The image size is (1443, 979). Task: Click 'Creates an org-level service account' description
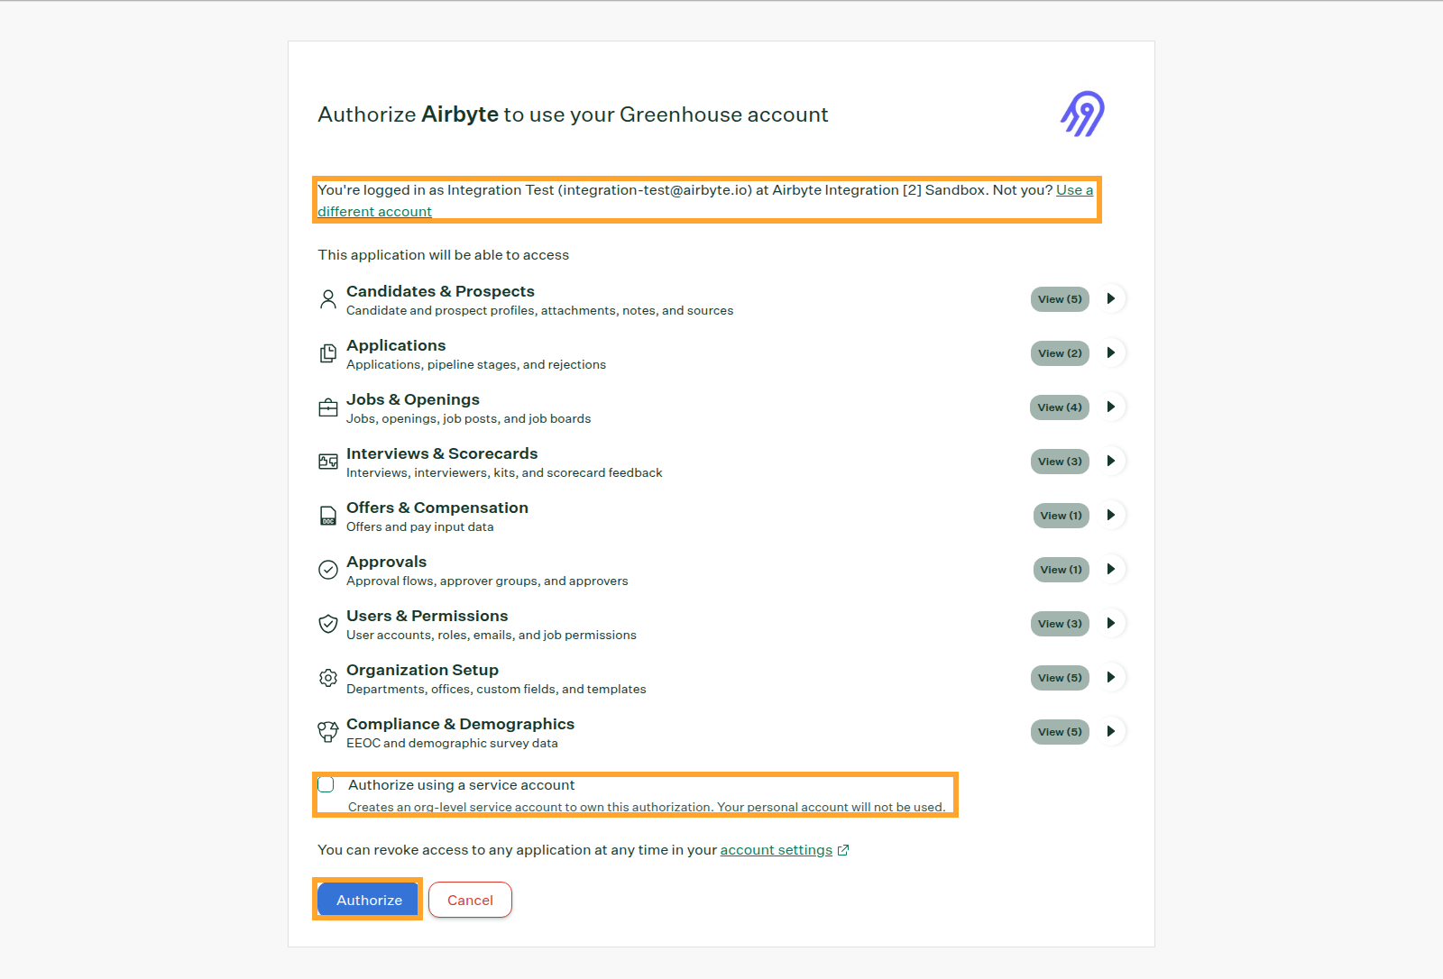[647, 807]
